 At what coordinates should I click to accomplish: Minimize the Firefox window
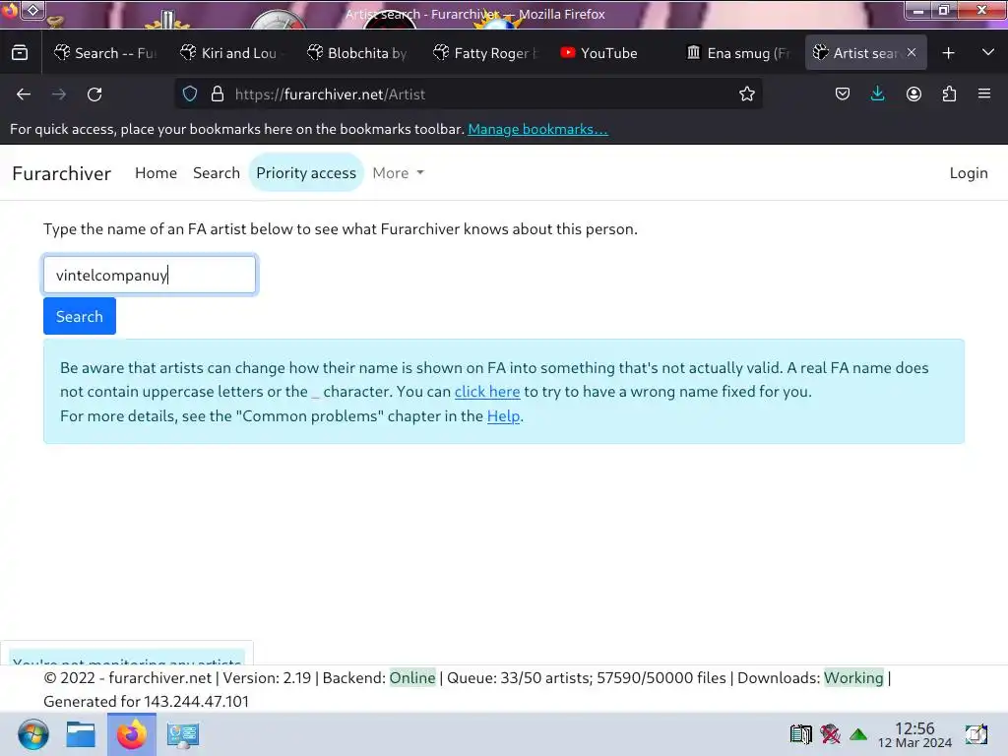click(x=918, y=10)
